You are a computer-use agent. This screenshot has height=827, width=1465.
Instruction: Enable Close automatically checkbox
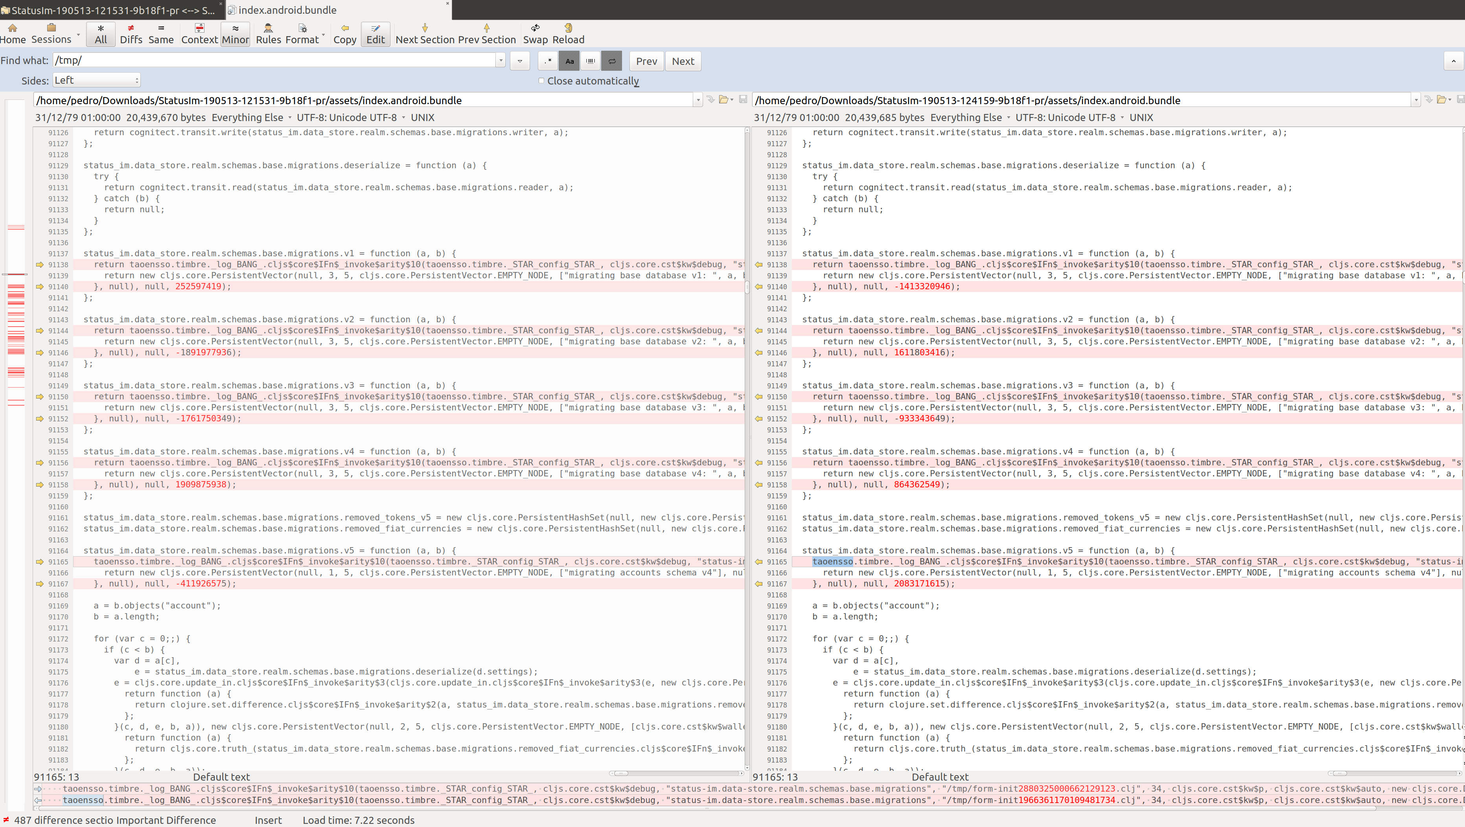coord(541,81)
